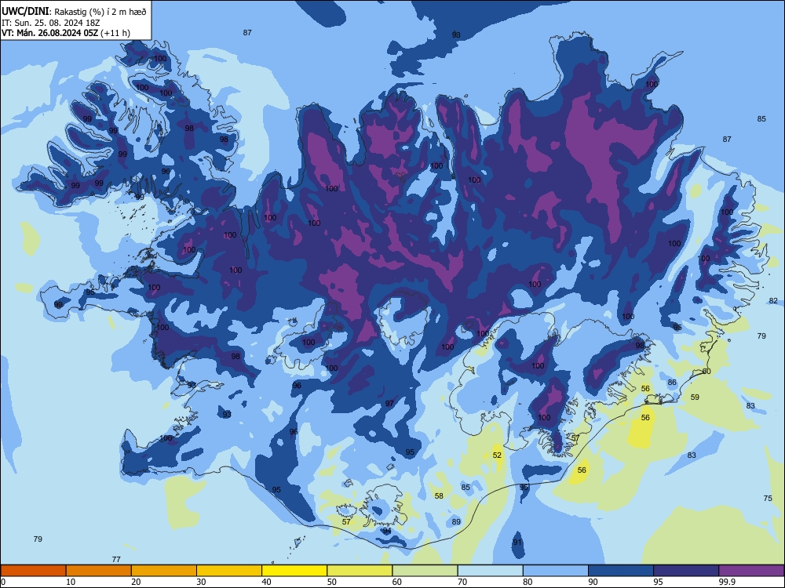Click the legend scale label '50'

(x=332, y=582)
